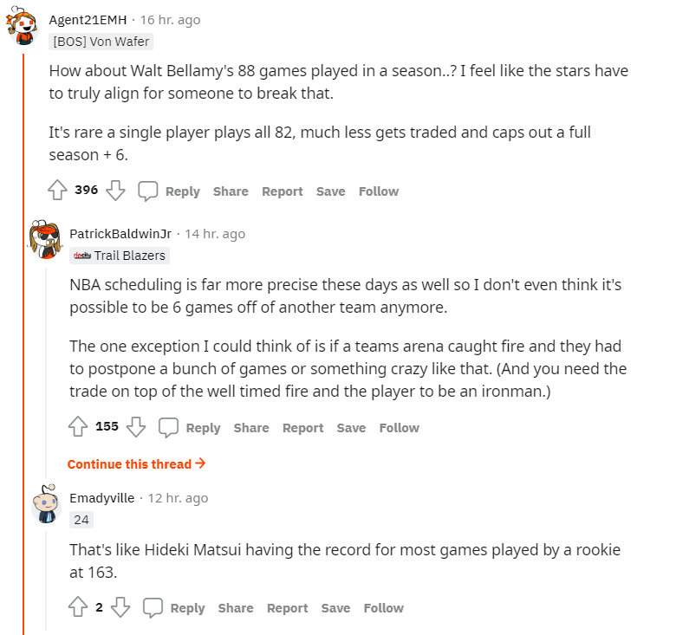The height and width of the screenshot is (635, 676).
Task: Open PatrickBaldwinJr username link
Action: coord(120,234)
